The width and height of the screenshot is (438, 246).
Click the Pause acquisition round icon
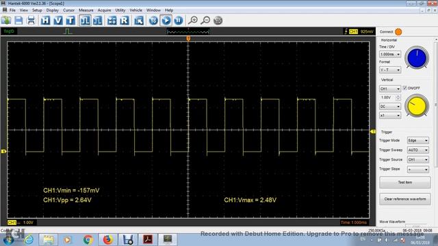click(179, 20)
